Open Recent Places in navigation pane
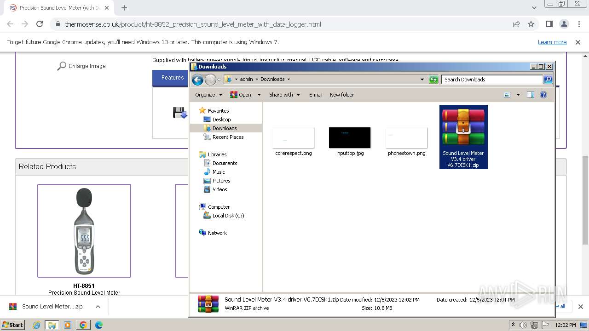The width and height of the screenshot is (589, 331). pyautogui.click(x=224, y=137)
